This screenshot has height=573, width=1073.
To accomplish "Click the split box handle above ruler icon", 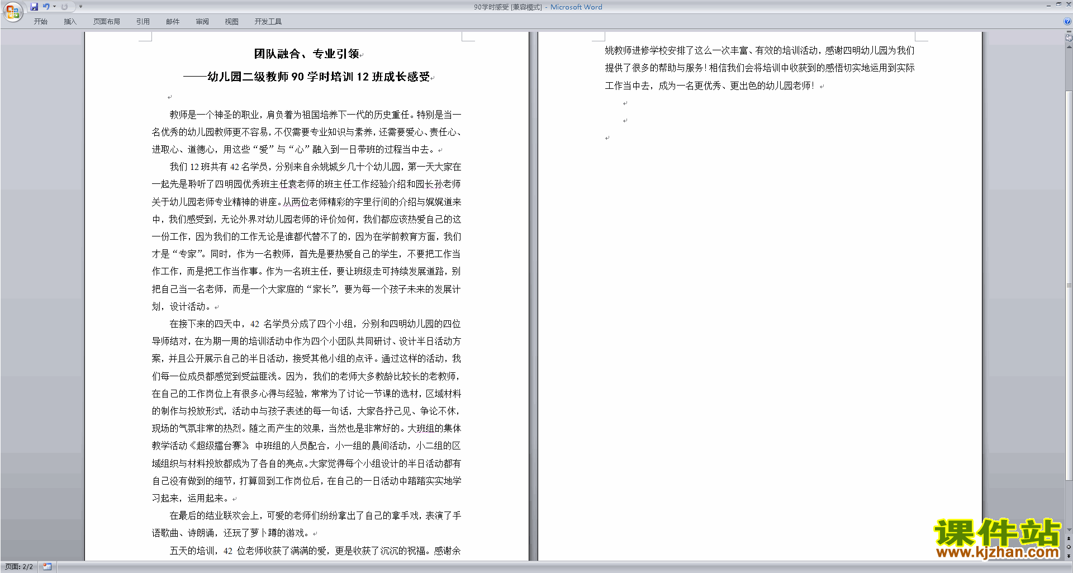I will (x=1069, y=32).
